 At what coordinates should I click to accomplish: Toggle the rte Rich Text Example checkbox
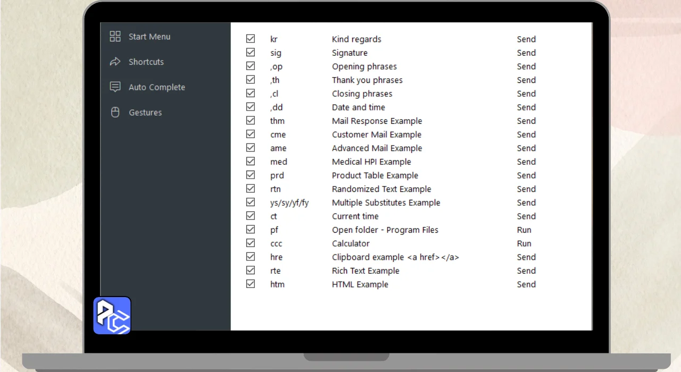251,270
